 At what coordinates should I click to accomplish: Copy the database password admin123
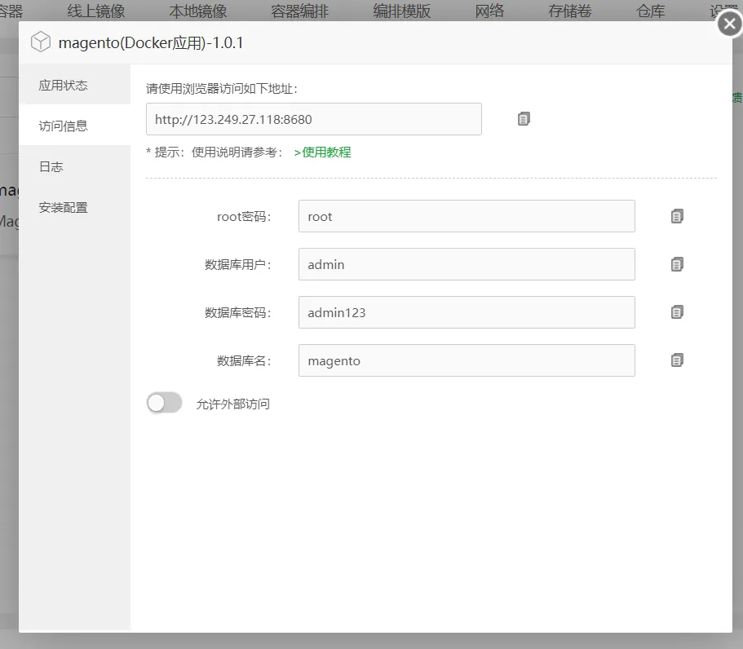click(677, 312)
